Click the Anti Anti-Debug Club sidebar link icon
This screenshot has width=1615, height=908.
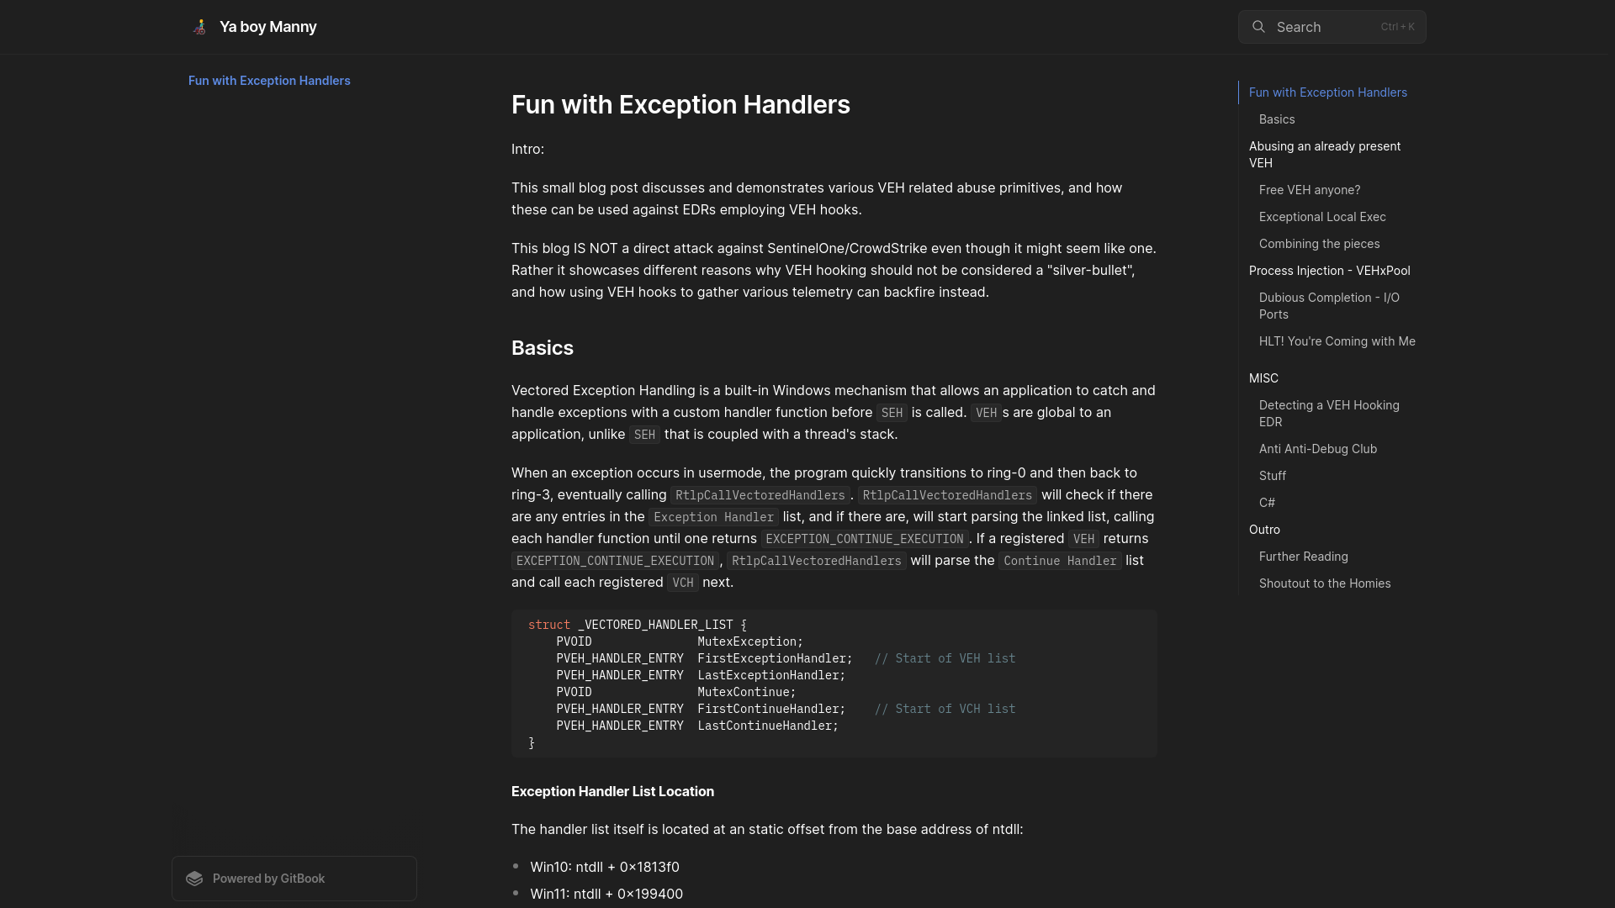[x=1319, y=449]
